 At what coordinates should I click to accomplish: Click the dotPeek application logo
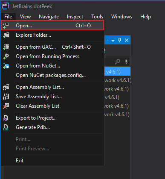[6, 6]
